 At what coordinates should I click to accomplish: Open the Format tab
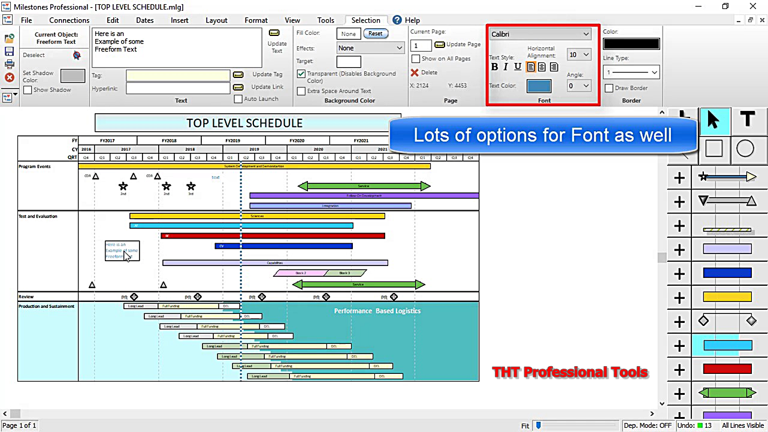(256, 20)
